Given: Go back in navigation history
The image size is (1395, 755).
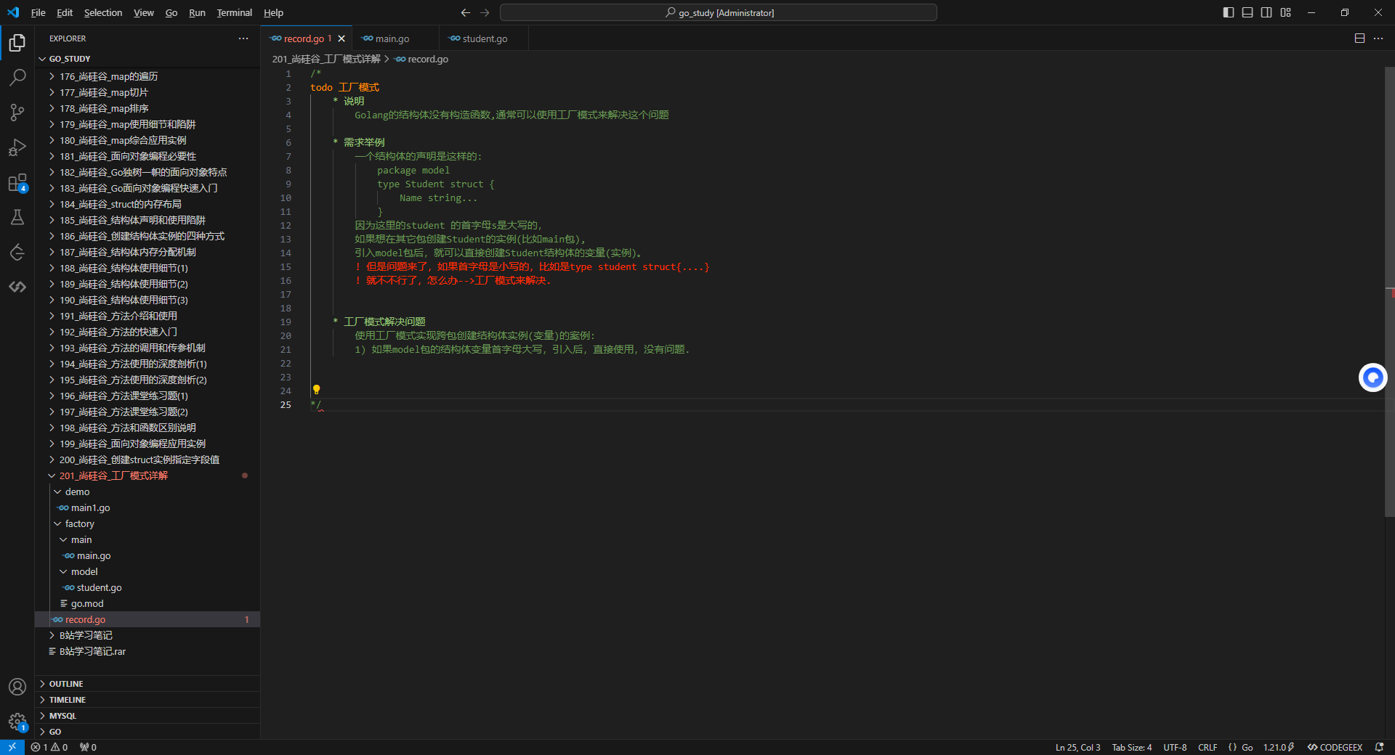Looking at the screenshot, I should (x=466, y=12).
